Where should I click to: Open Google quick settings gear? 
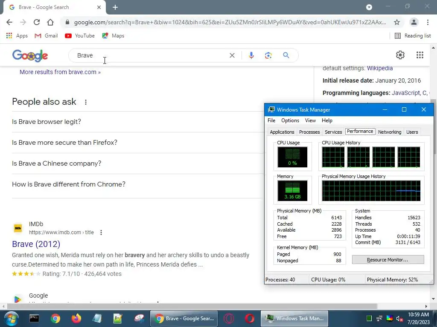tap(400, 55)
